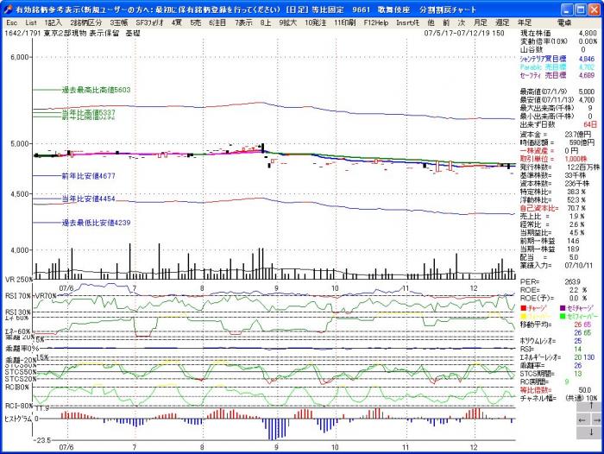Switch to 年足 yearly chart

tap(525, 21)
